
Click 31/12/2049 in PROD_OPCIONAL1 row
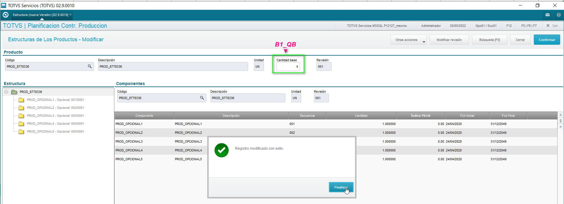tap(498, 124)
